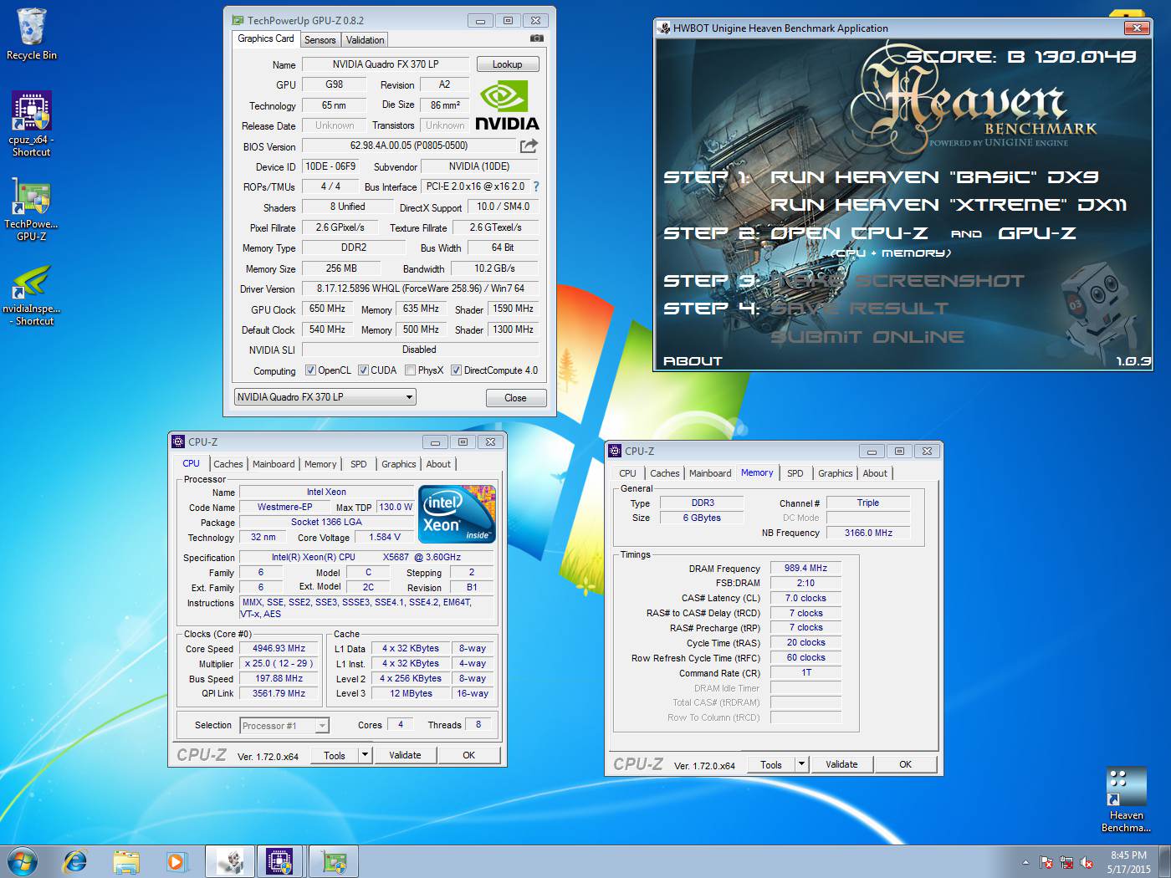Click the Tools button in left CPU-Z window
This screenshot has width=1171, height=878.
click(335, 755)
